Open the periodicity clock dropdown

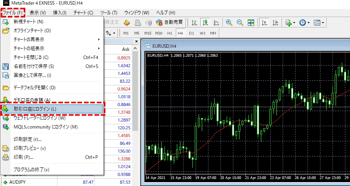304,23
